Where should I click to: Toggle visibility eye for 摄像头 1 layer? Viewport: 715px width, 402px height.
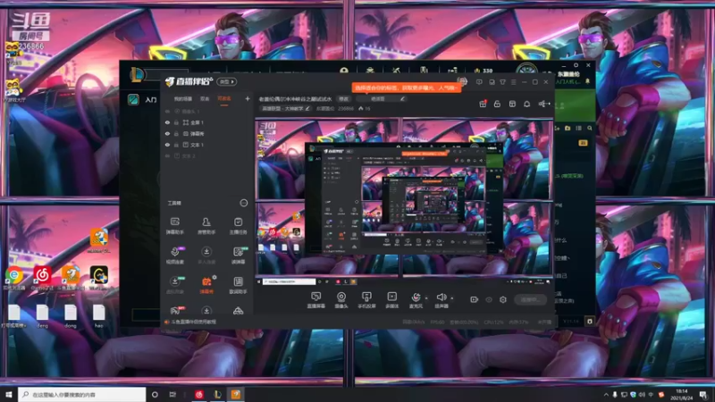pyautogui.click(x=167, y=111)
